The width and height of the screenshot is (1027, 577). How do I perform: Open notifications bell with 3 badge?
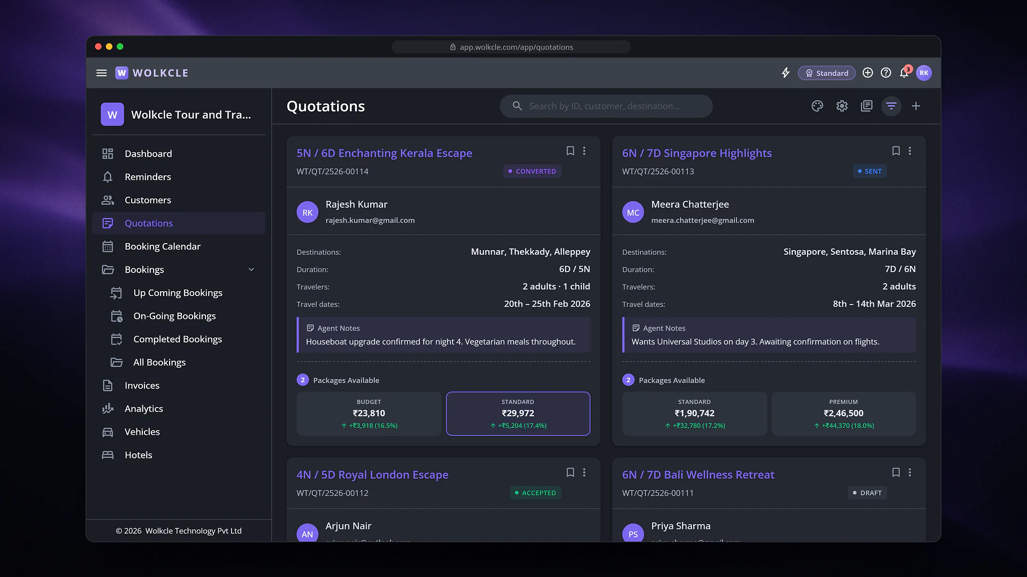tap(905, 72)
